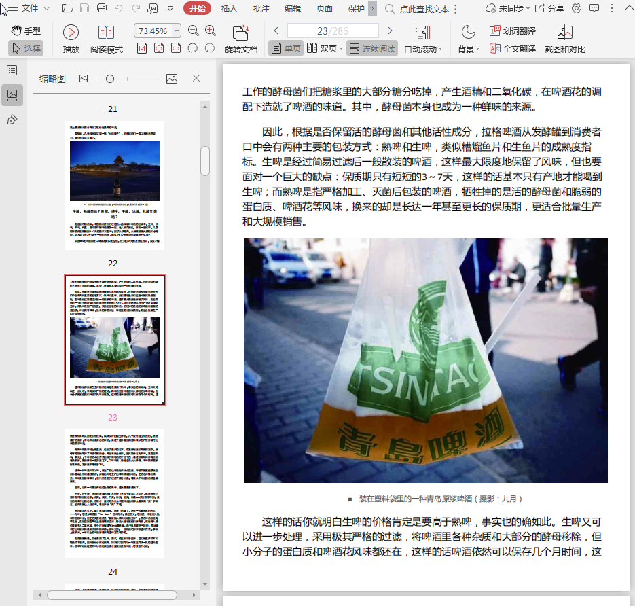The height and width of the screenshot is (606, 635).
Task: Open 未同步 cloud sync dropdown
Action: pos(507,8)
